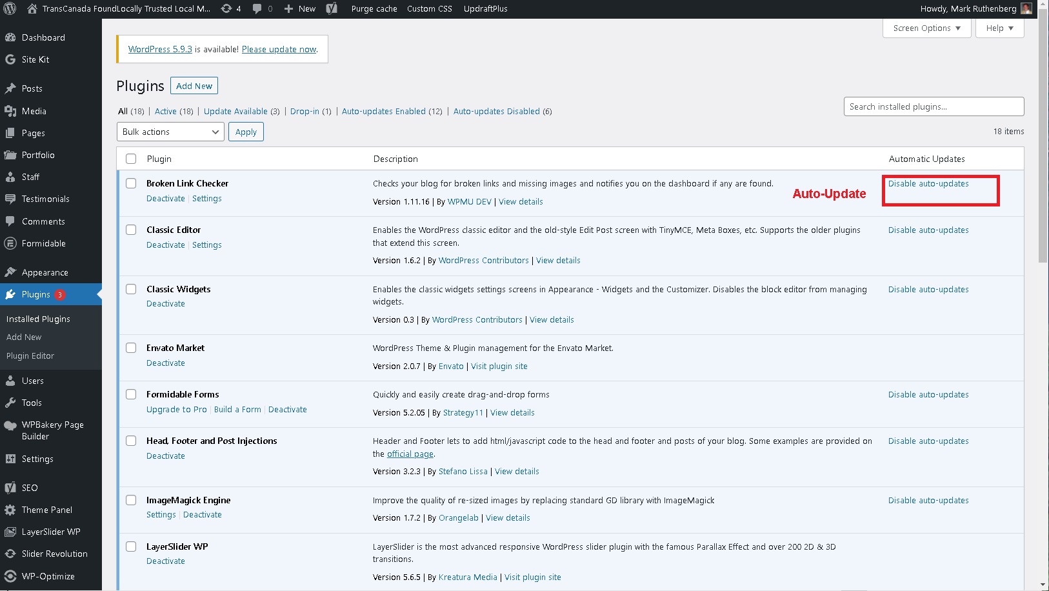Open the Tools wrench icon
This screenshot has width=1049, height=591.
click(10, 403)
